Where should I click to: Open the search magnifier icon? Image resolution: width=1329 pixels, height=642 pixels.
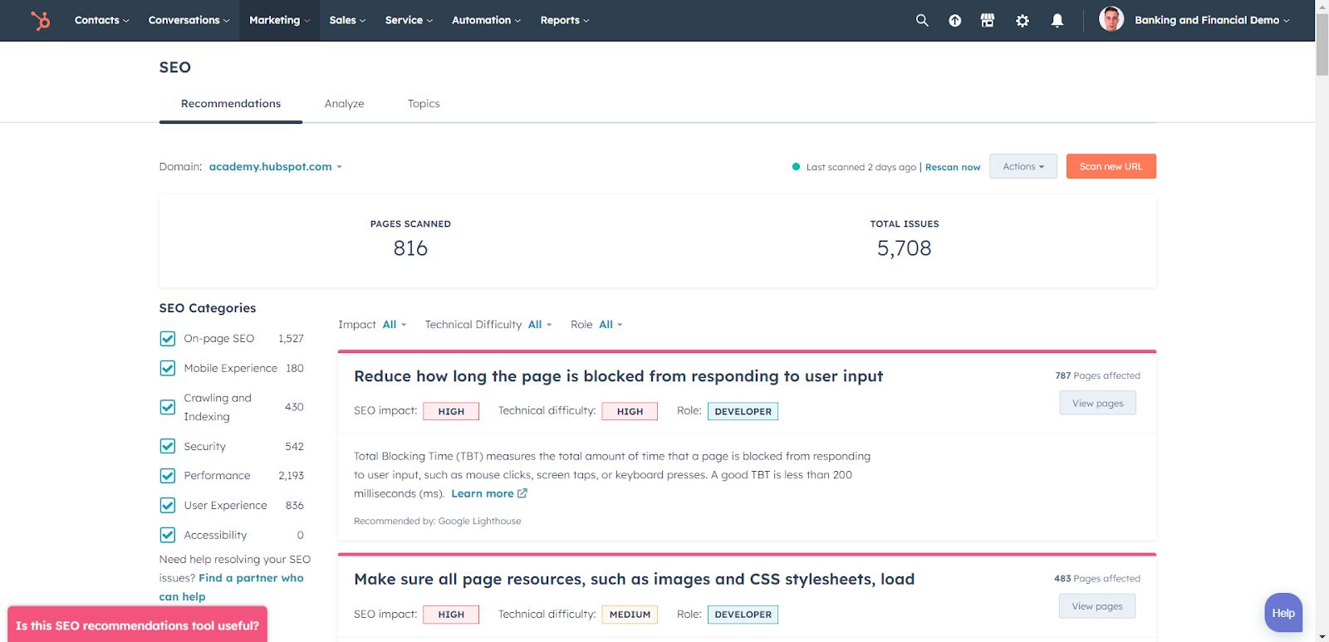point(922,20)
